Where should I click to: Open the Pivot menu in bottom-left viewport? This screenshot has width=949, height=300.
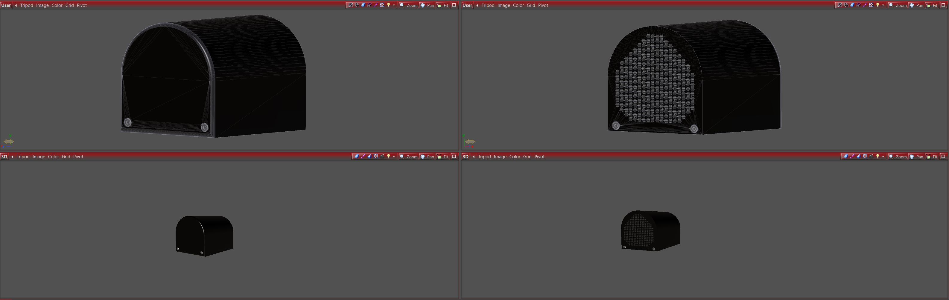[x=78, y=157]
